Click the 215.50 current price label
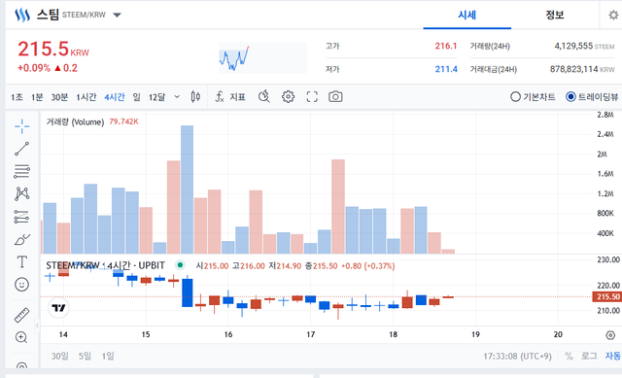 coord(606,296)
